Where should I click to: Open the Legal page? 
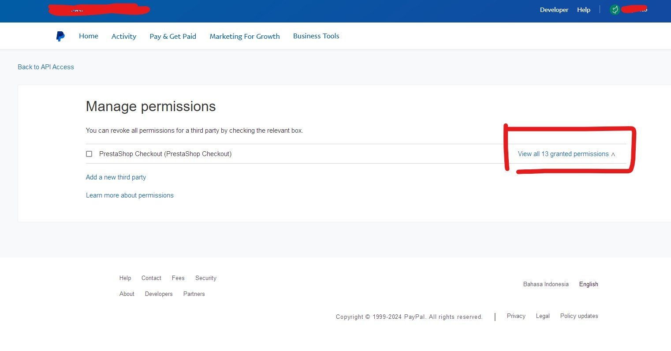(543, 316)
